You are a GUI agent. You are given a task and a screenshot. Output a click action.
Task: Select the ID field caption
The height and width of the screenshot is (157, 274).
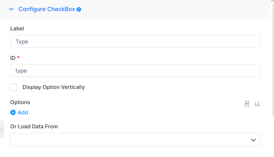coord(13,58)
